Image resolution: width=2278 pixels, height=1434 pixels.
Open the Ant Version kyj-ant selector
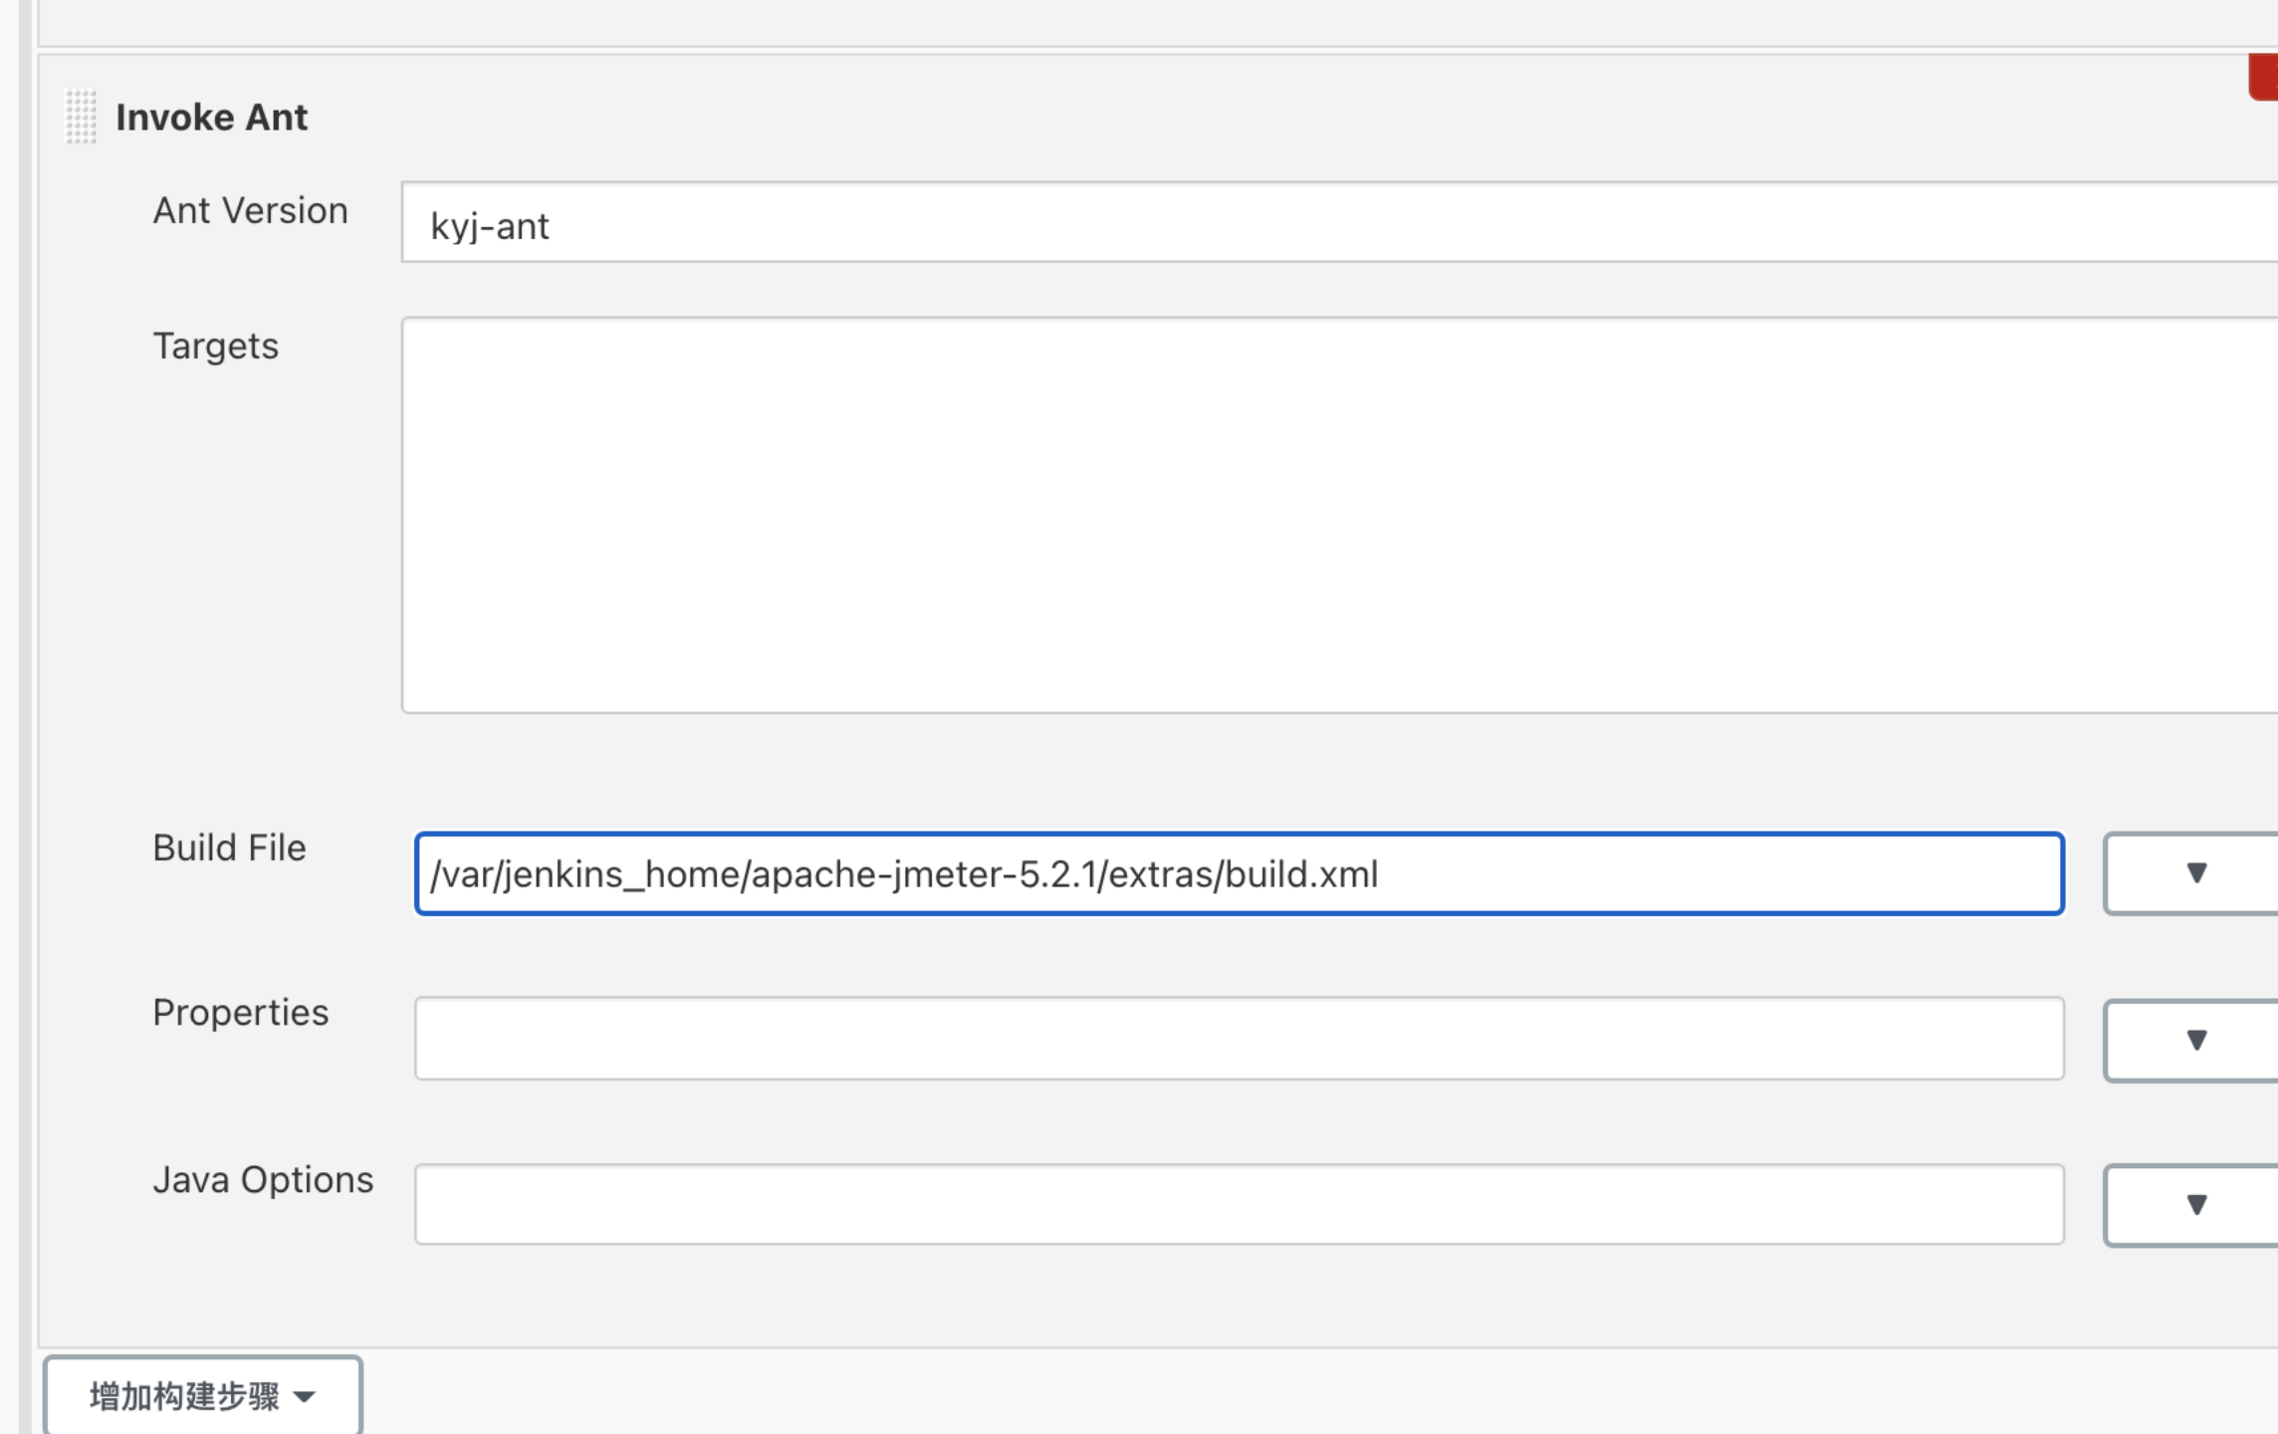(1339, 222)
